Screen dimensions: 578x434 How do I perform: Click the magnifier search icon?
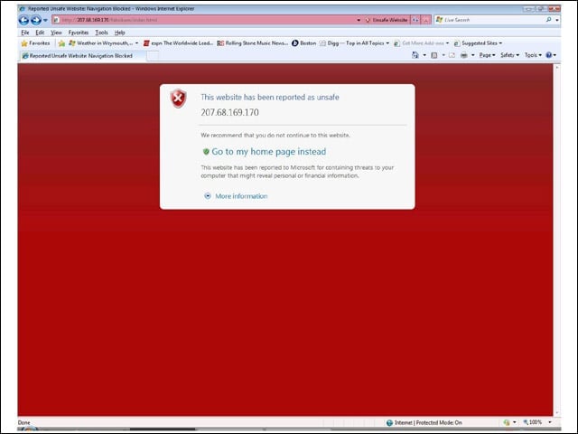pyautogui.click(x=548, y=20)
